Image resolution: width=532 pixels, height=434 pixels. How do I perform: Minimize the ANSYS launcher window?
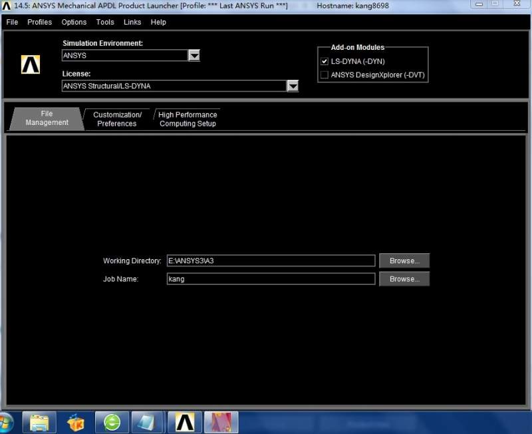(479, 4)
